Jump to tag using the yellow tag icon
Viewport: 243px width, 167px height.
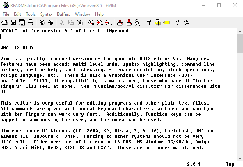166,23
